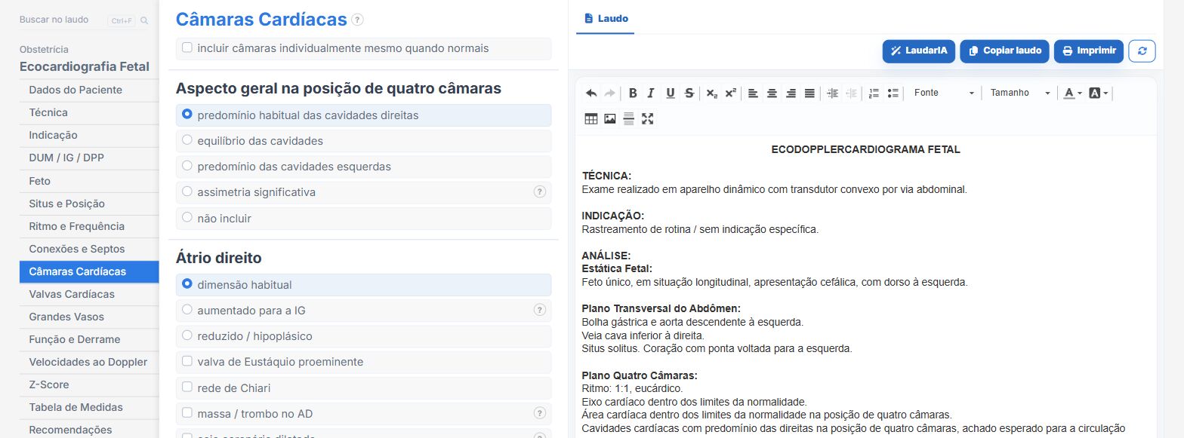This screenshot has height=438, width=1184.
Task: Open help icon next to Câmaras Cardíacas title
Action: [357, 20]
